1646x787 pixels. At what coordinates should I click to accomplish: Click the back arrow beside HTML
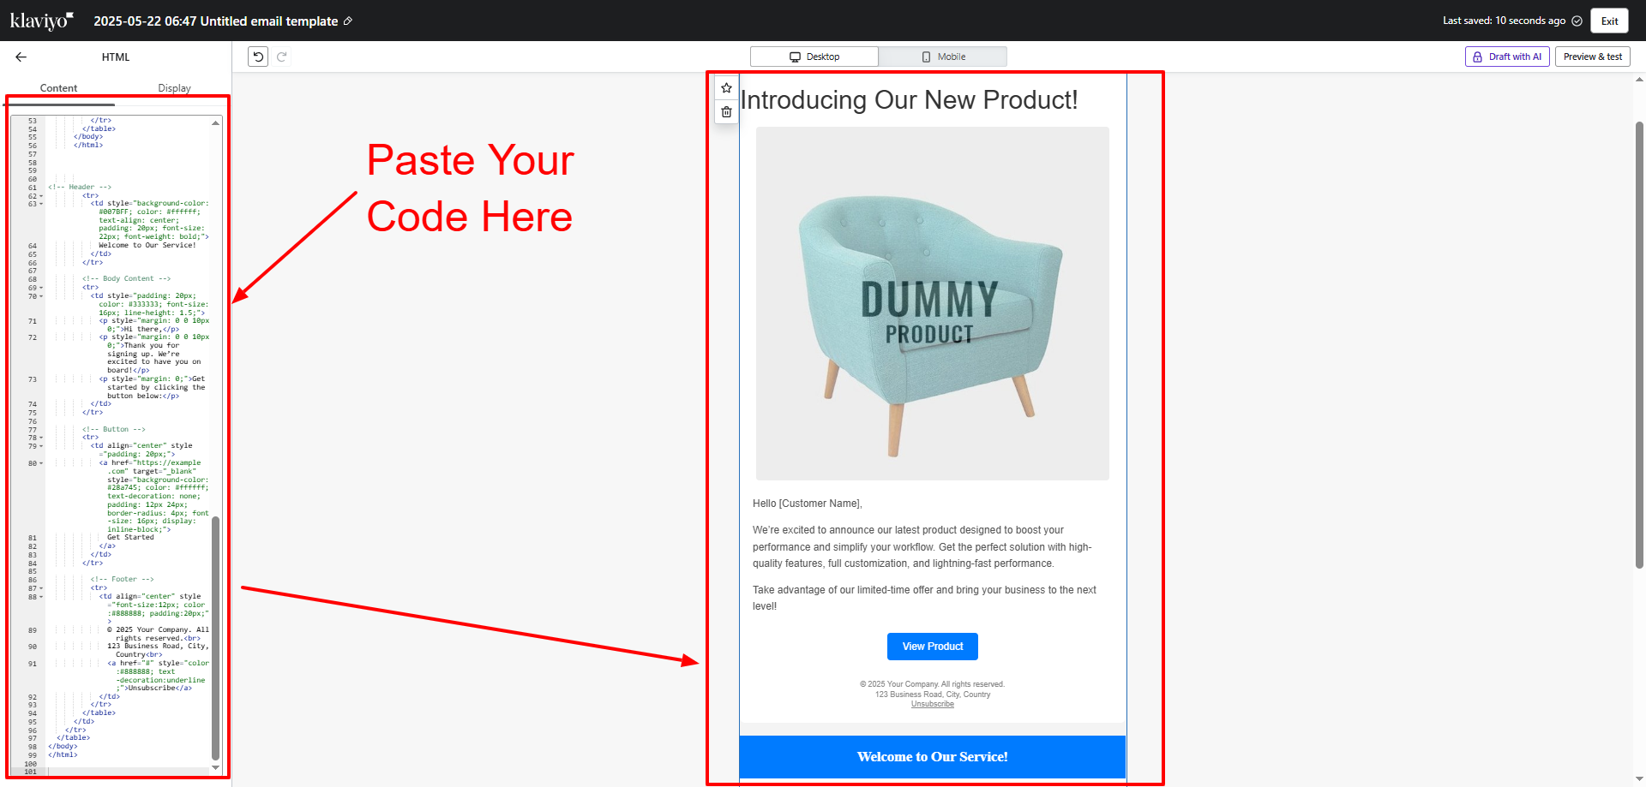(x=21, y=57)
